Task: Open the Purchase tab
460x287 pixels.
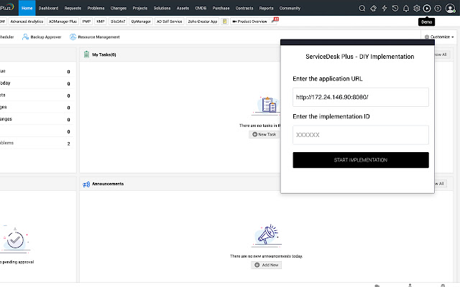Action: (221, 8)
